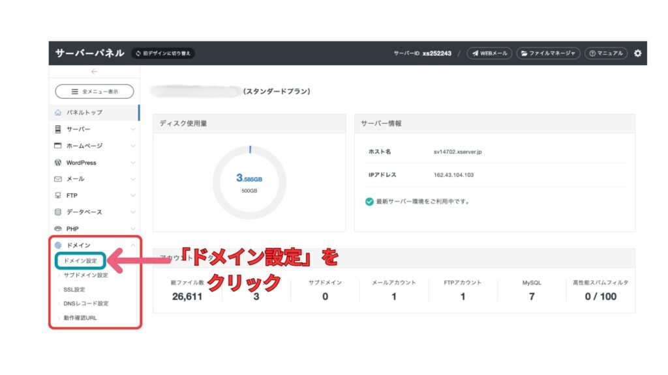Click the home icon beside パネルトップ
This screenshot has width=668, height=375.
[58, 112]
